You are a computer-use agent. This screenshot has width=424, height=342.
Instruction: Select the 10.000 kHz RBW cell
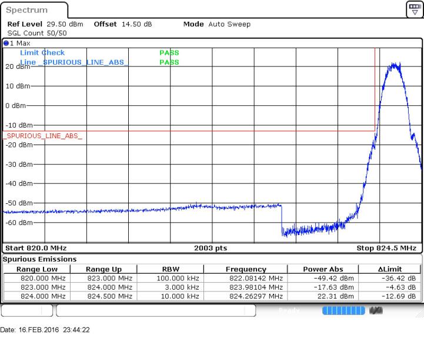tap(171, 296)
